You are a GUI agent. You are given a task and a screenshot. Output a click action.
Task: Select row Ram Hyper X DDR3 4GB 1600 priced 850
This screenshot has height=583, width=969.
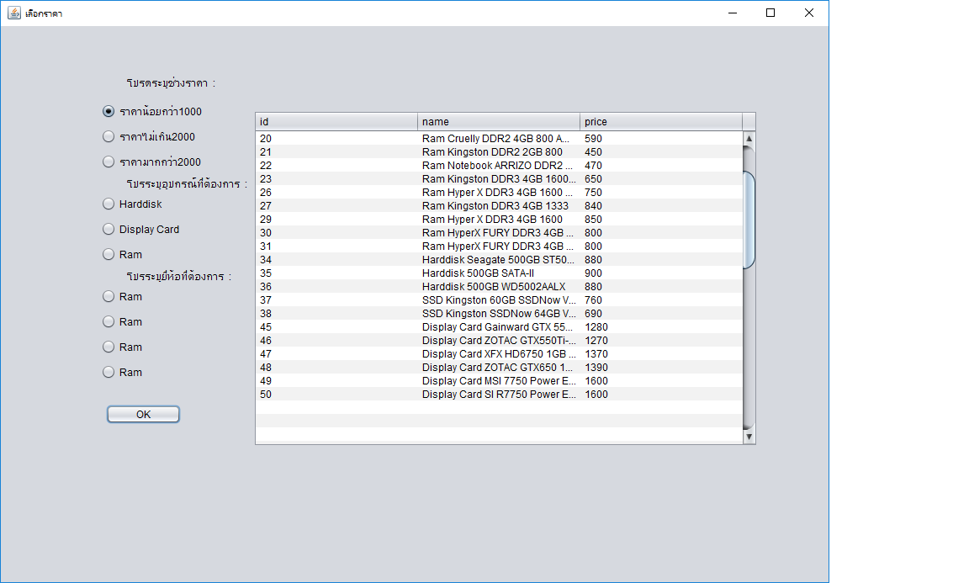tap(499, 220)
